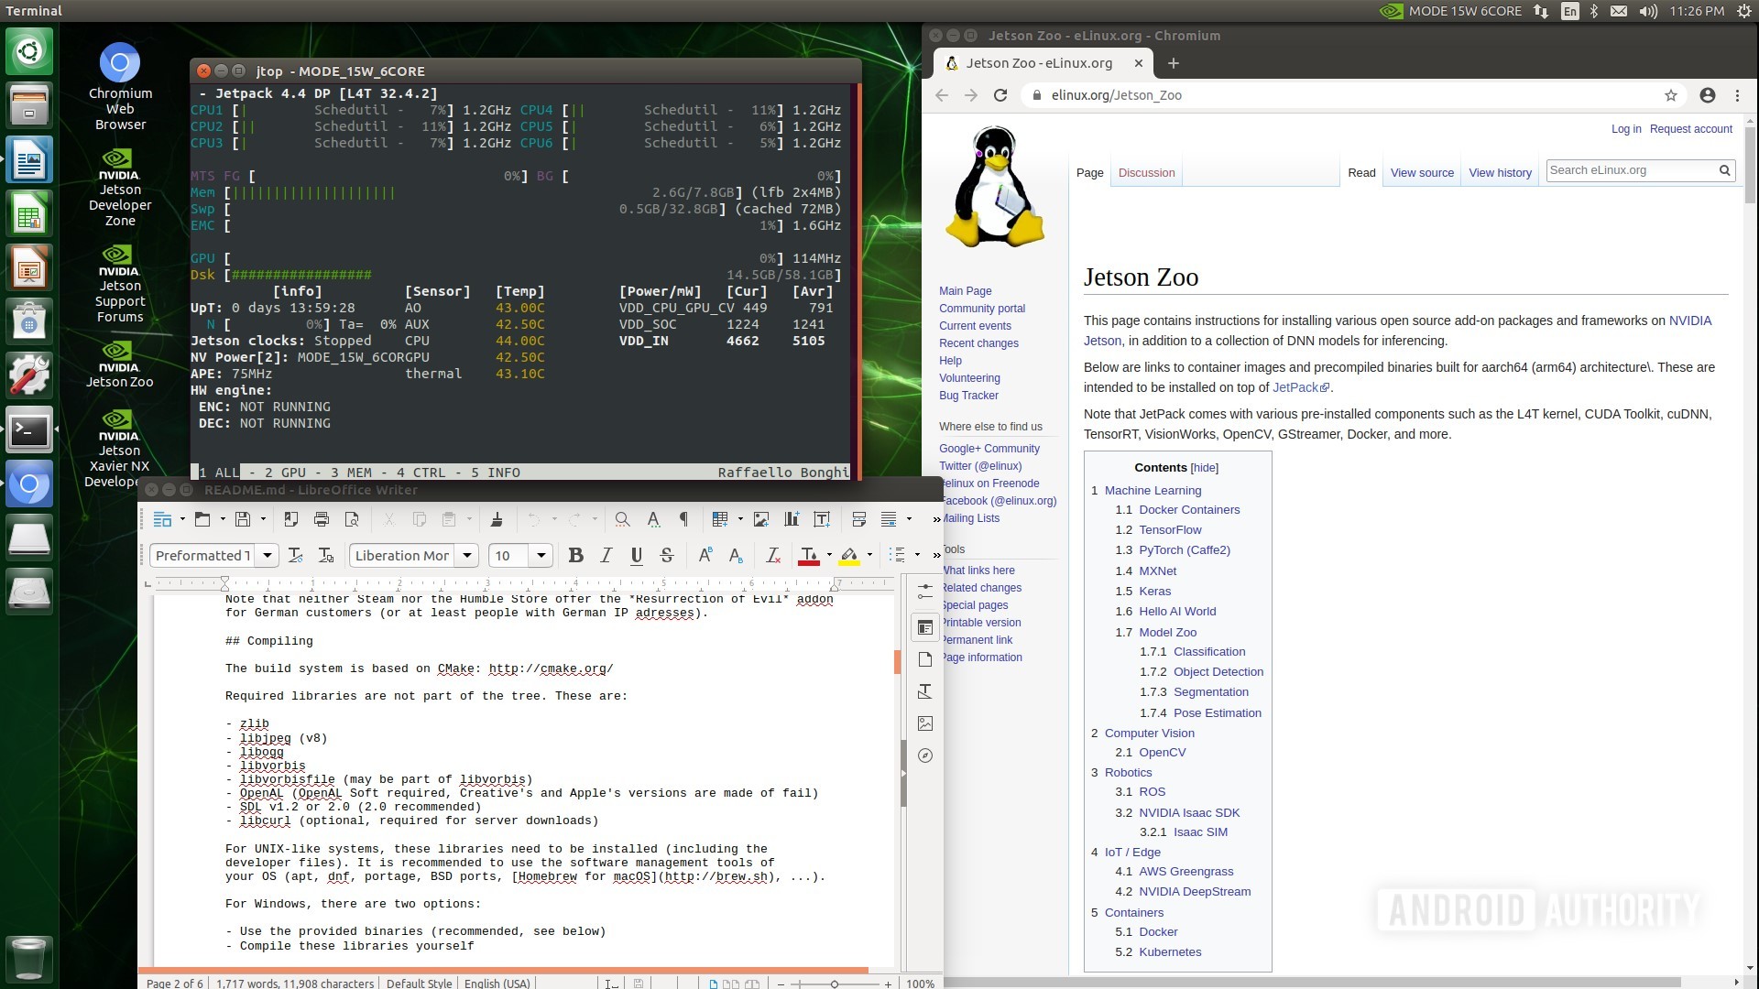
Task: Toggle underline formatting in Writer
Action: pyautogui.click(x=636, y=555)
